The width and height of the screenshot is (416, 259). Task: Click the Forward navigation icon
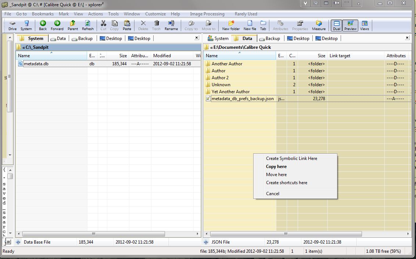(57, 25)
